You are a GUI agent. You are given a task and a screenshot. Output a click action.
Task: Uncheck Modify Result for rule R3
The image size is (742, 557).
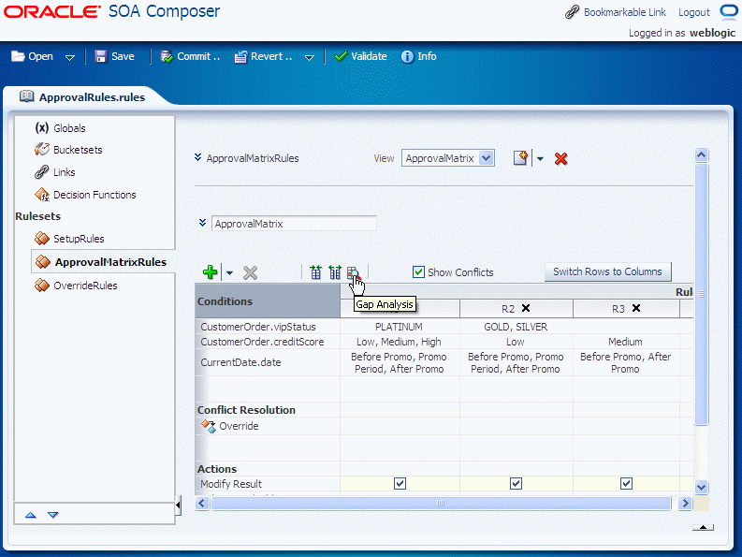click(x=626, y=484)
